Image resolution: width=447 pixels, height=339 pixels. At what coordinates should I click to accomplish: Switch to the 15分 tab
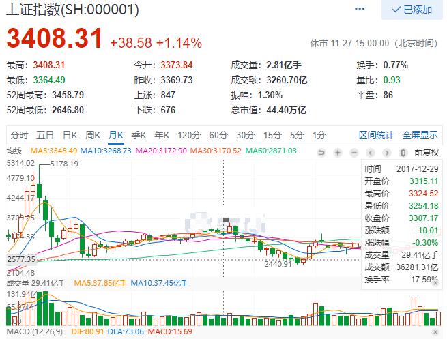[272, 135]
